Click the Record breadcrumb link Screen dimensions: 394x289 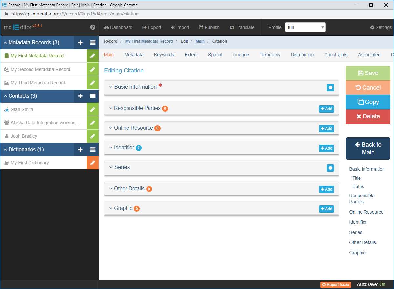pos(110,41)
